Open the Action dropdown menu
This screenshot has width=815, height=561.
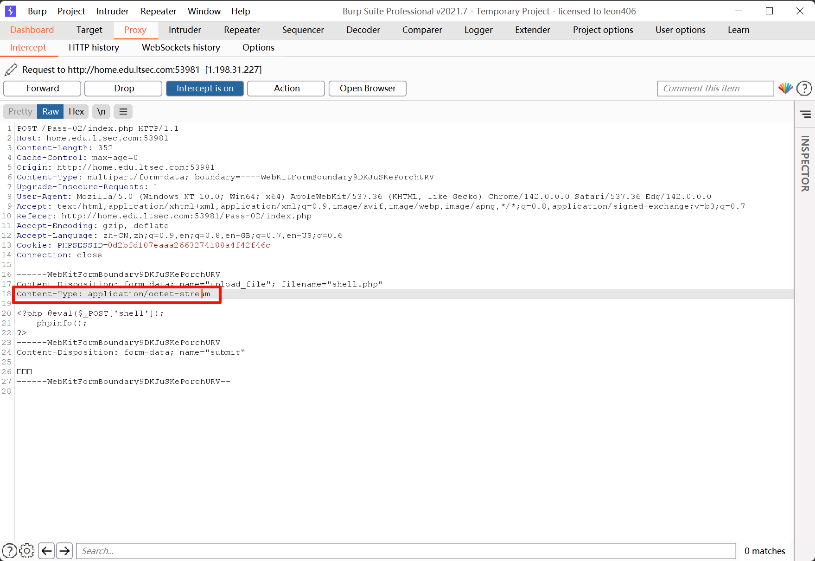click(286, 88)
